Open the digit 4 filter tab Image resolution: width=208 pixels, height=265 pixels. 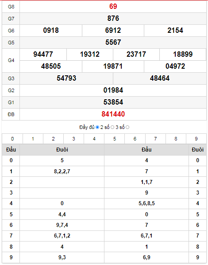pos(94,139)
